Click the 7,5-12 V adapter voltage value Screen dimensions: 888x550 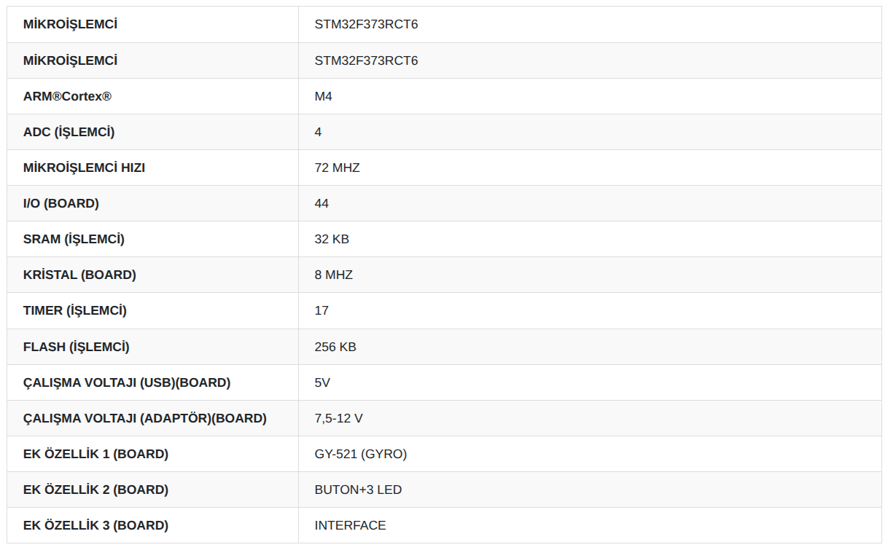[339, 418]
